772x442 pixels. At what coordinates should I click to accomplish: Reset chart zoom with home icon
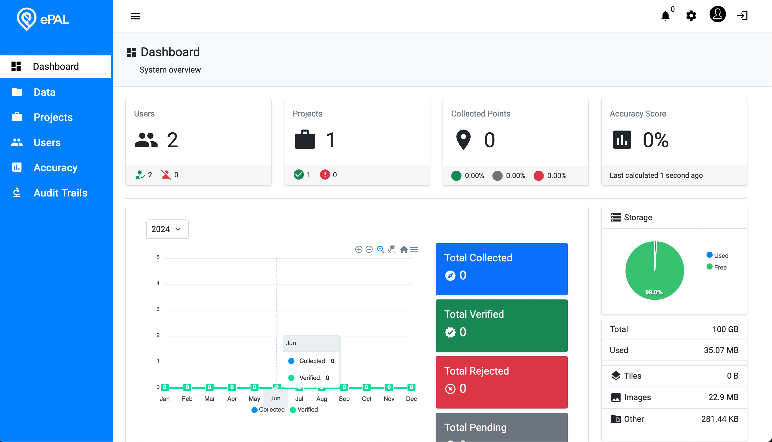pos(404,250)
